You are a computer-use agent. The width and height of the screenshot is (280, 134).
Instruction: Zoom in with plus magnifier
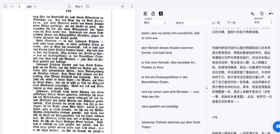click(88, 7)
